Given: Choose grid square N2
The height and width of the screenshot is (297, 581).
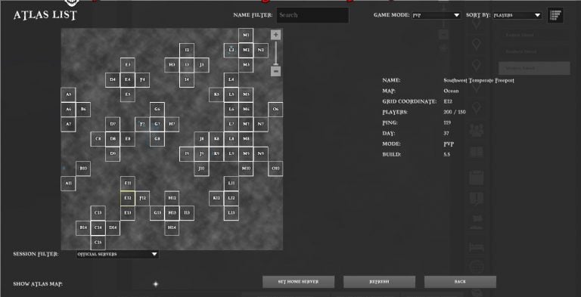Looking at the screenshot, I should pyautogui.click(x=261, y=50).
